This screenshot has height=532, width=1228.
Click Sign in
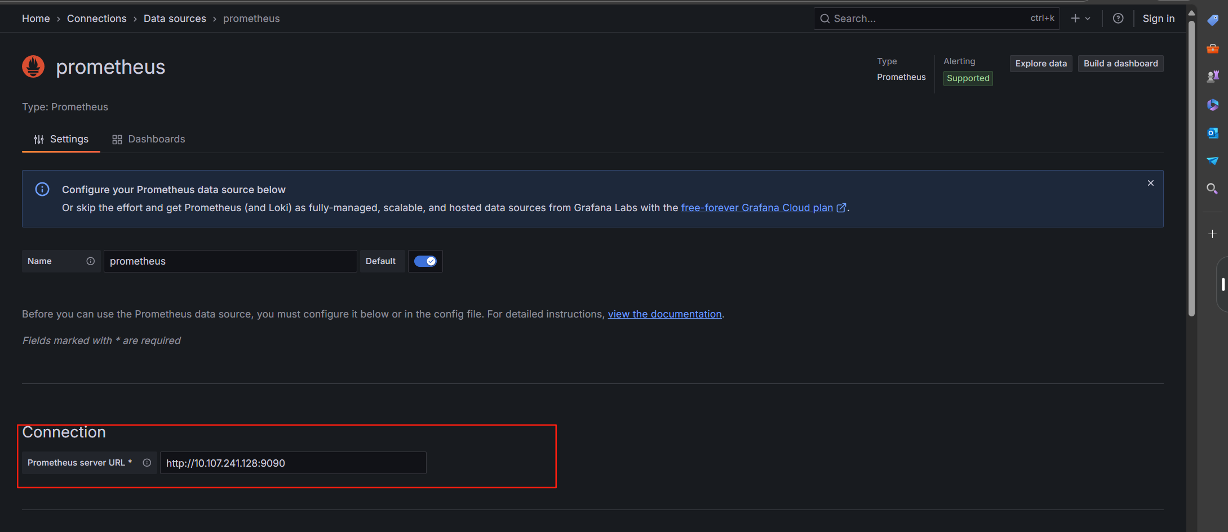pyautogui.click(x=1158, y=19)
